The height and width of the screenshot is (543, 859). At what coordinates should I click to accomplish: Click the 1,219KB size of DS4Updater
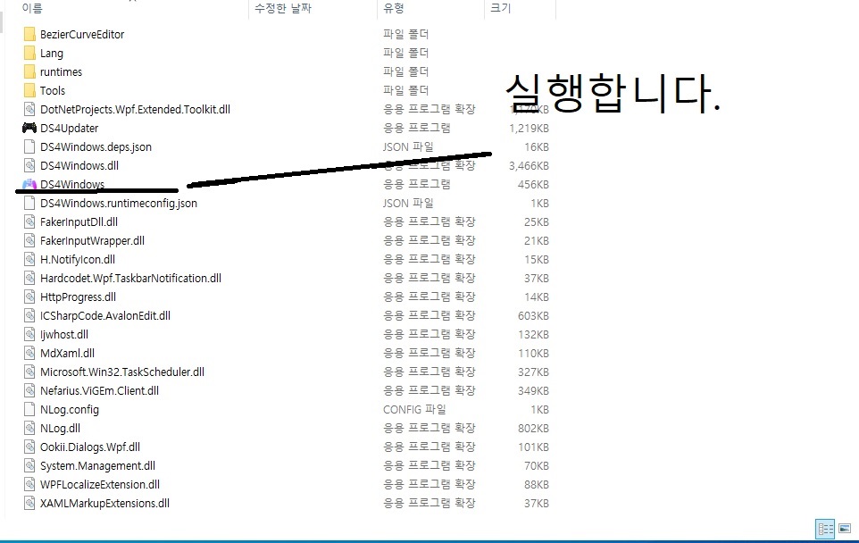click(529, 129)
